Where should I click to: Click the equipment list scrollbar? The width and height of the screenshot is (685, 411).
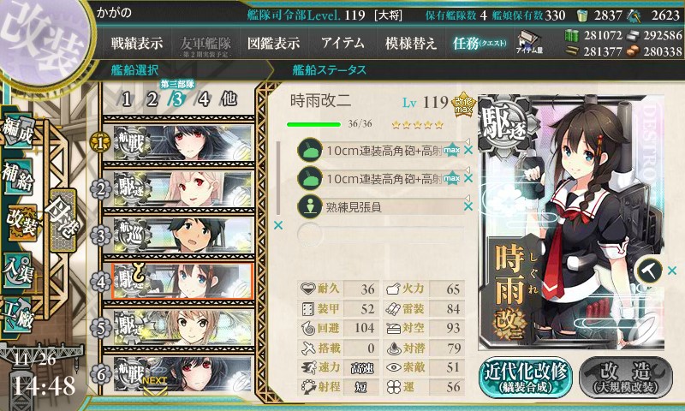point(279,178)
